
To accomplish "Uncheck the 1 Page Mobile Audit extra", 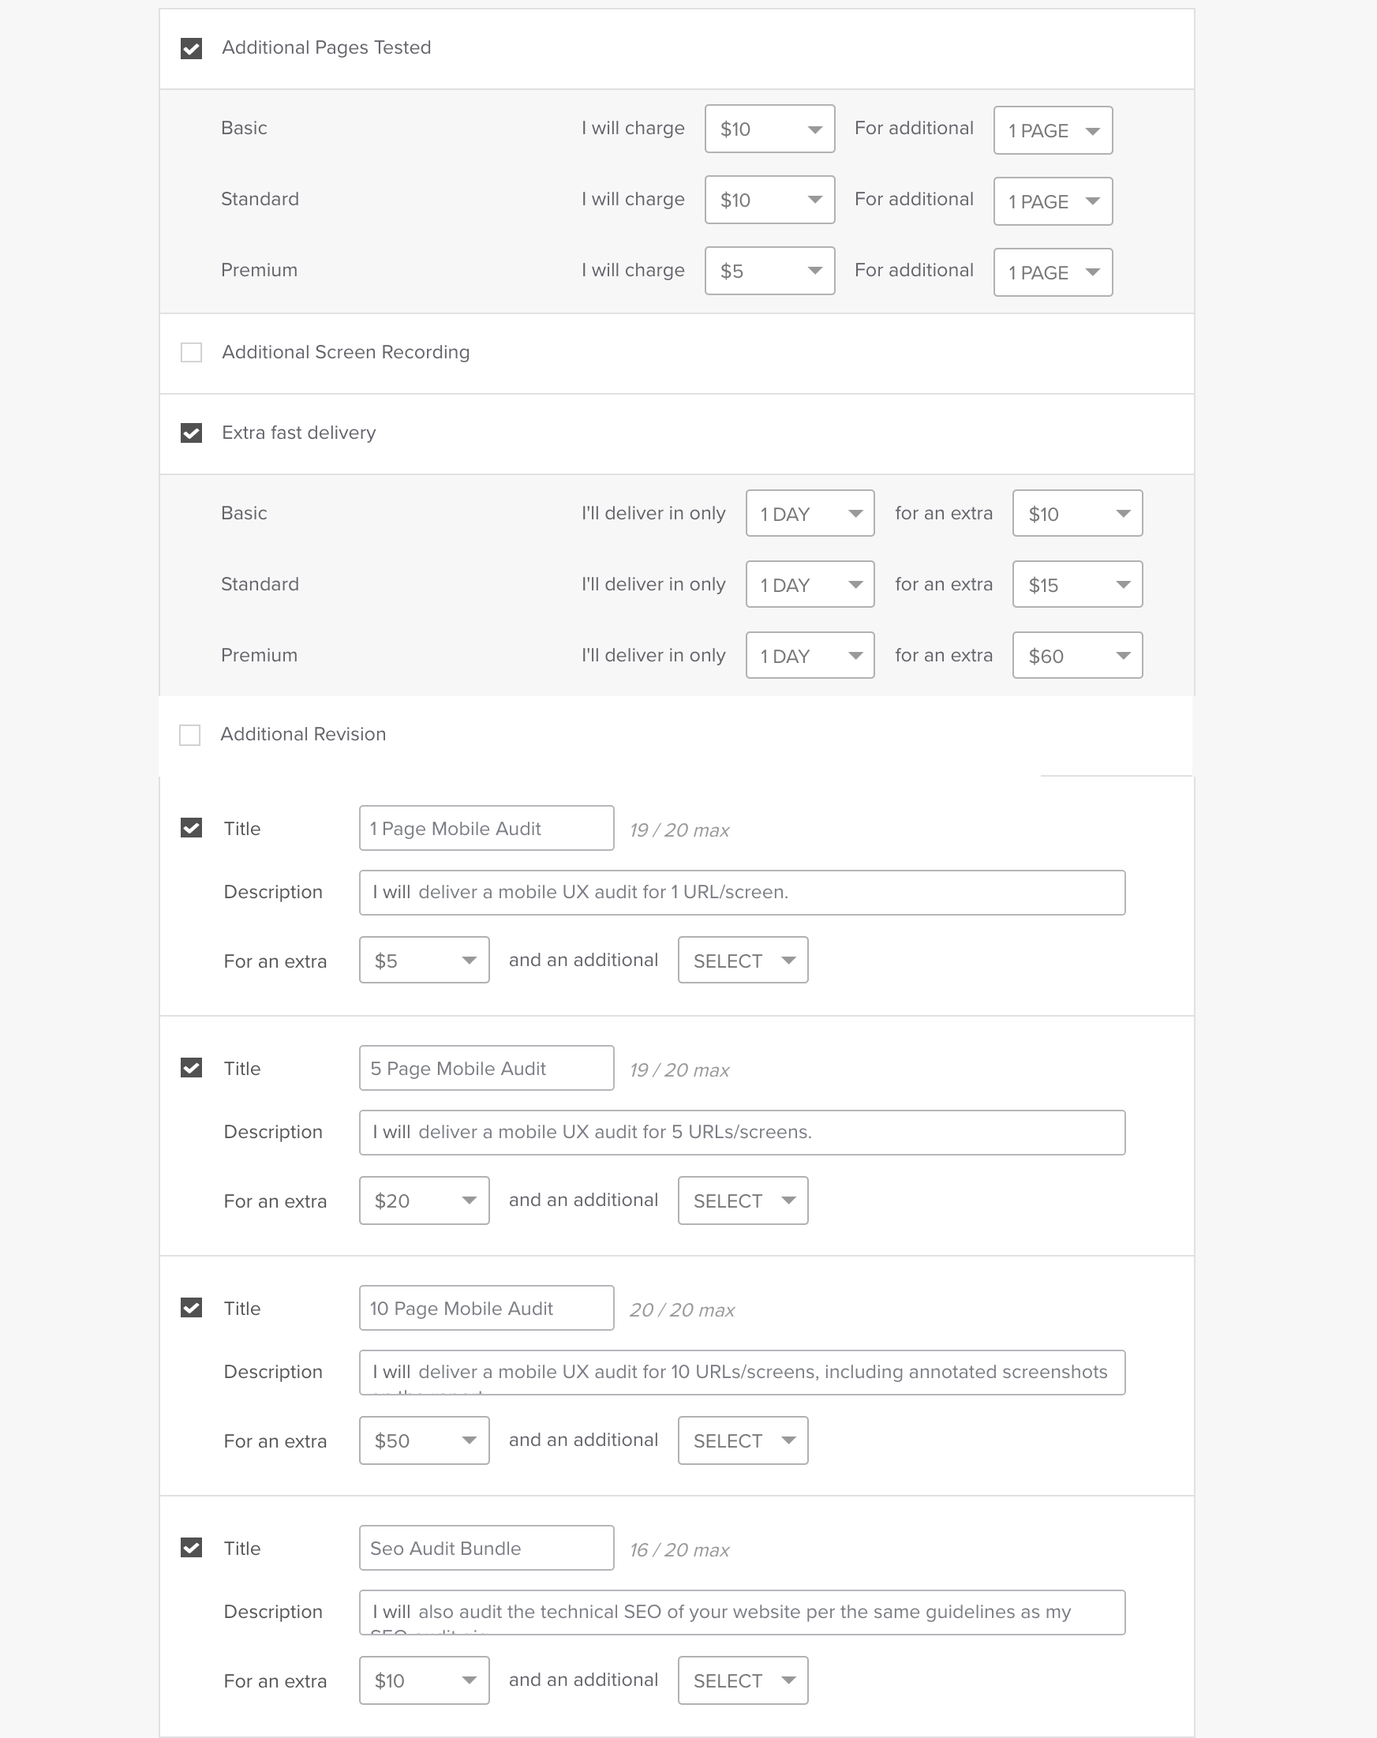I will (x=191, y=827).
